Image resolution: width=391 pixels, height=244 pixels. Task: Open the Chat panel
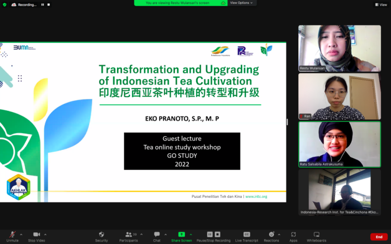157,235
